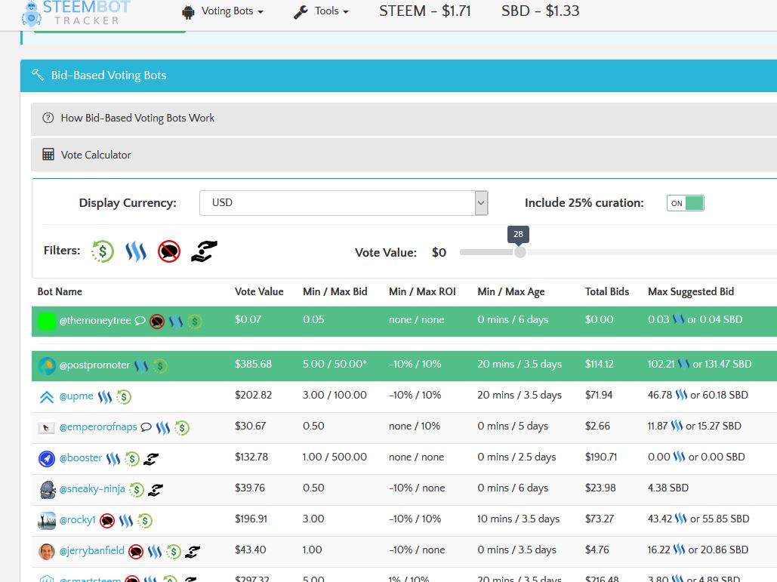Click the hand-holding-coin filter icon
The height and width of the screenshot is (582, 777).
[204, 251]
